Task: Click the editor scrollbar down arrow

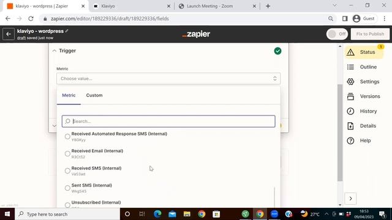Action: pyautogui.click(x=340, y=205)
